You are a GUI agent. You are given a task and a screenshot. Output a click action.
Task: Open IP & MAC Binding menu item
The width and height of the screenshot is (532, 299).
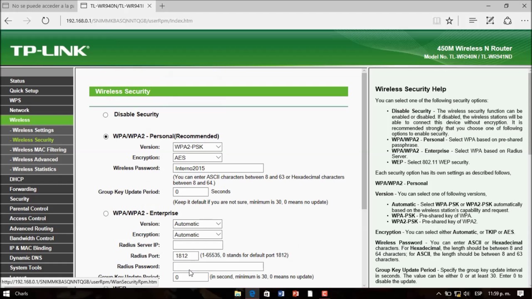(x=31, y=248)
